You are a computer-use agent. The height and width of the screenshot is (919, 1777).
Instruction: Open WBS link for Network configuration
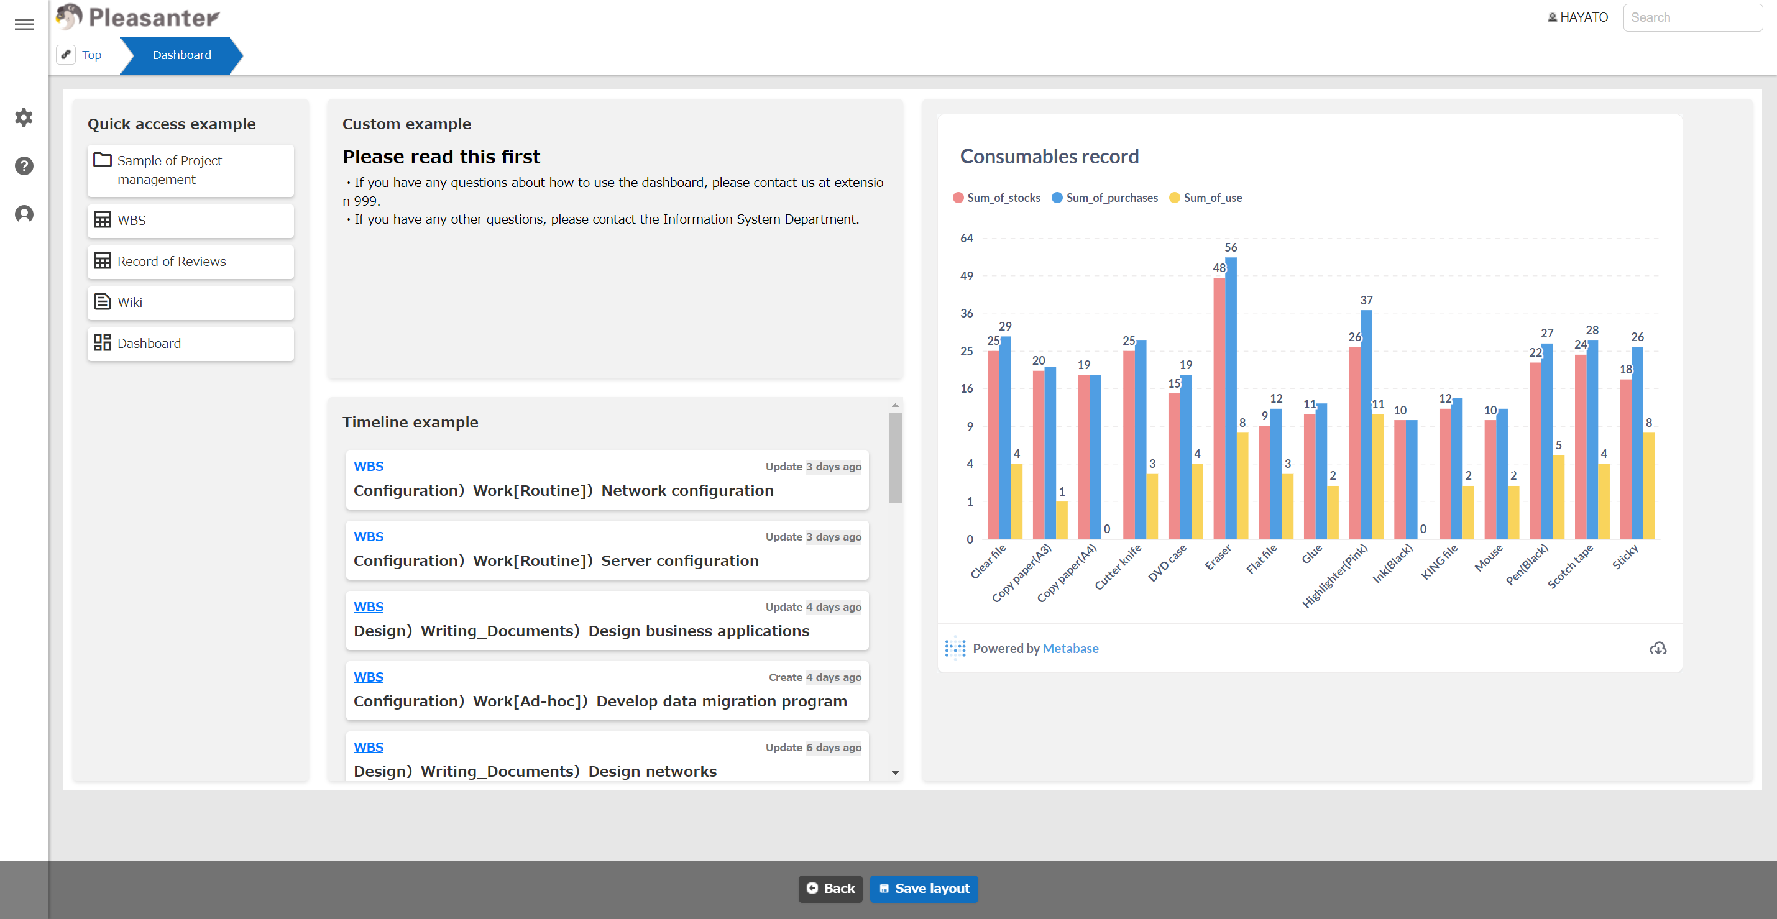tap(369, 467)
